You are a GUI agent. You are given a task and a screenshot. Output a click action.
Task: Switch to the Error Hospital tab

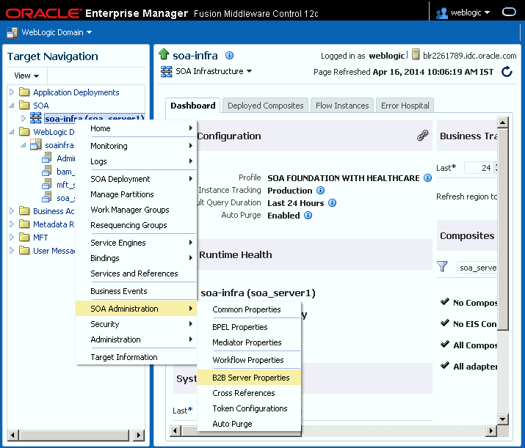pos(405,106)
